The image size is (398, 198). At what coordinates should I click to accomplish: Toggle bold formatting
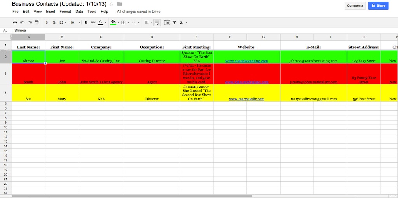coord(86,22)
